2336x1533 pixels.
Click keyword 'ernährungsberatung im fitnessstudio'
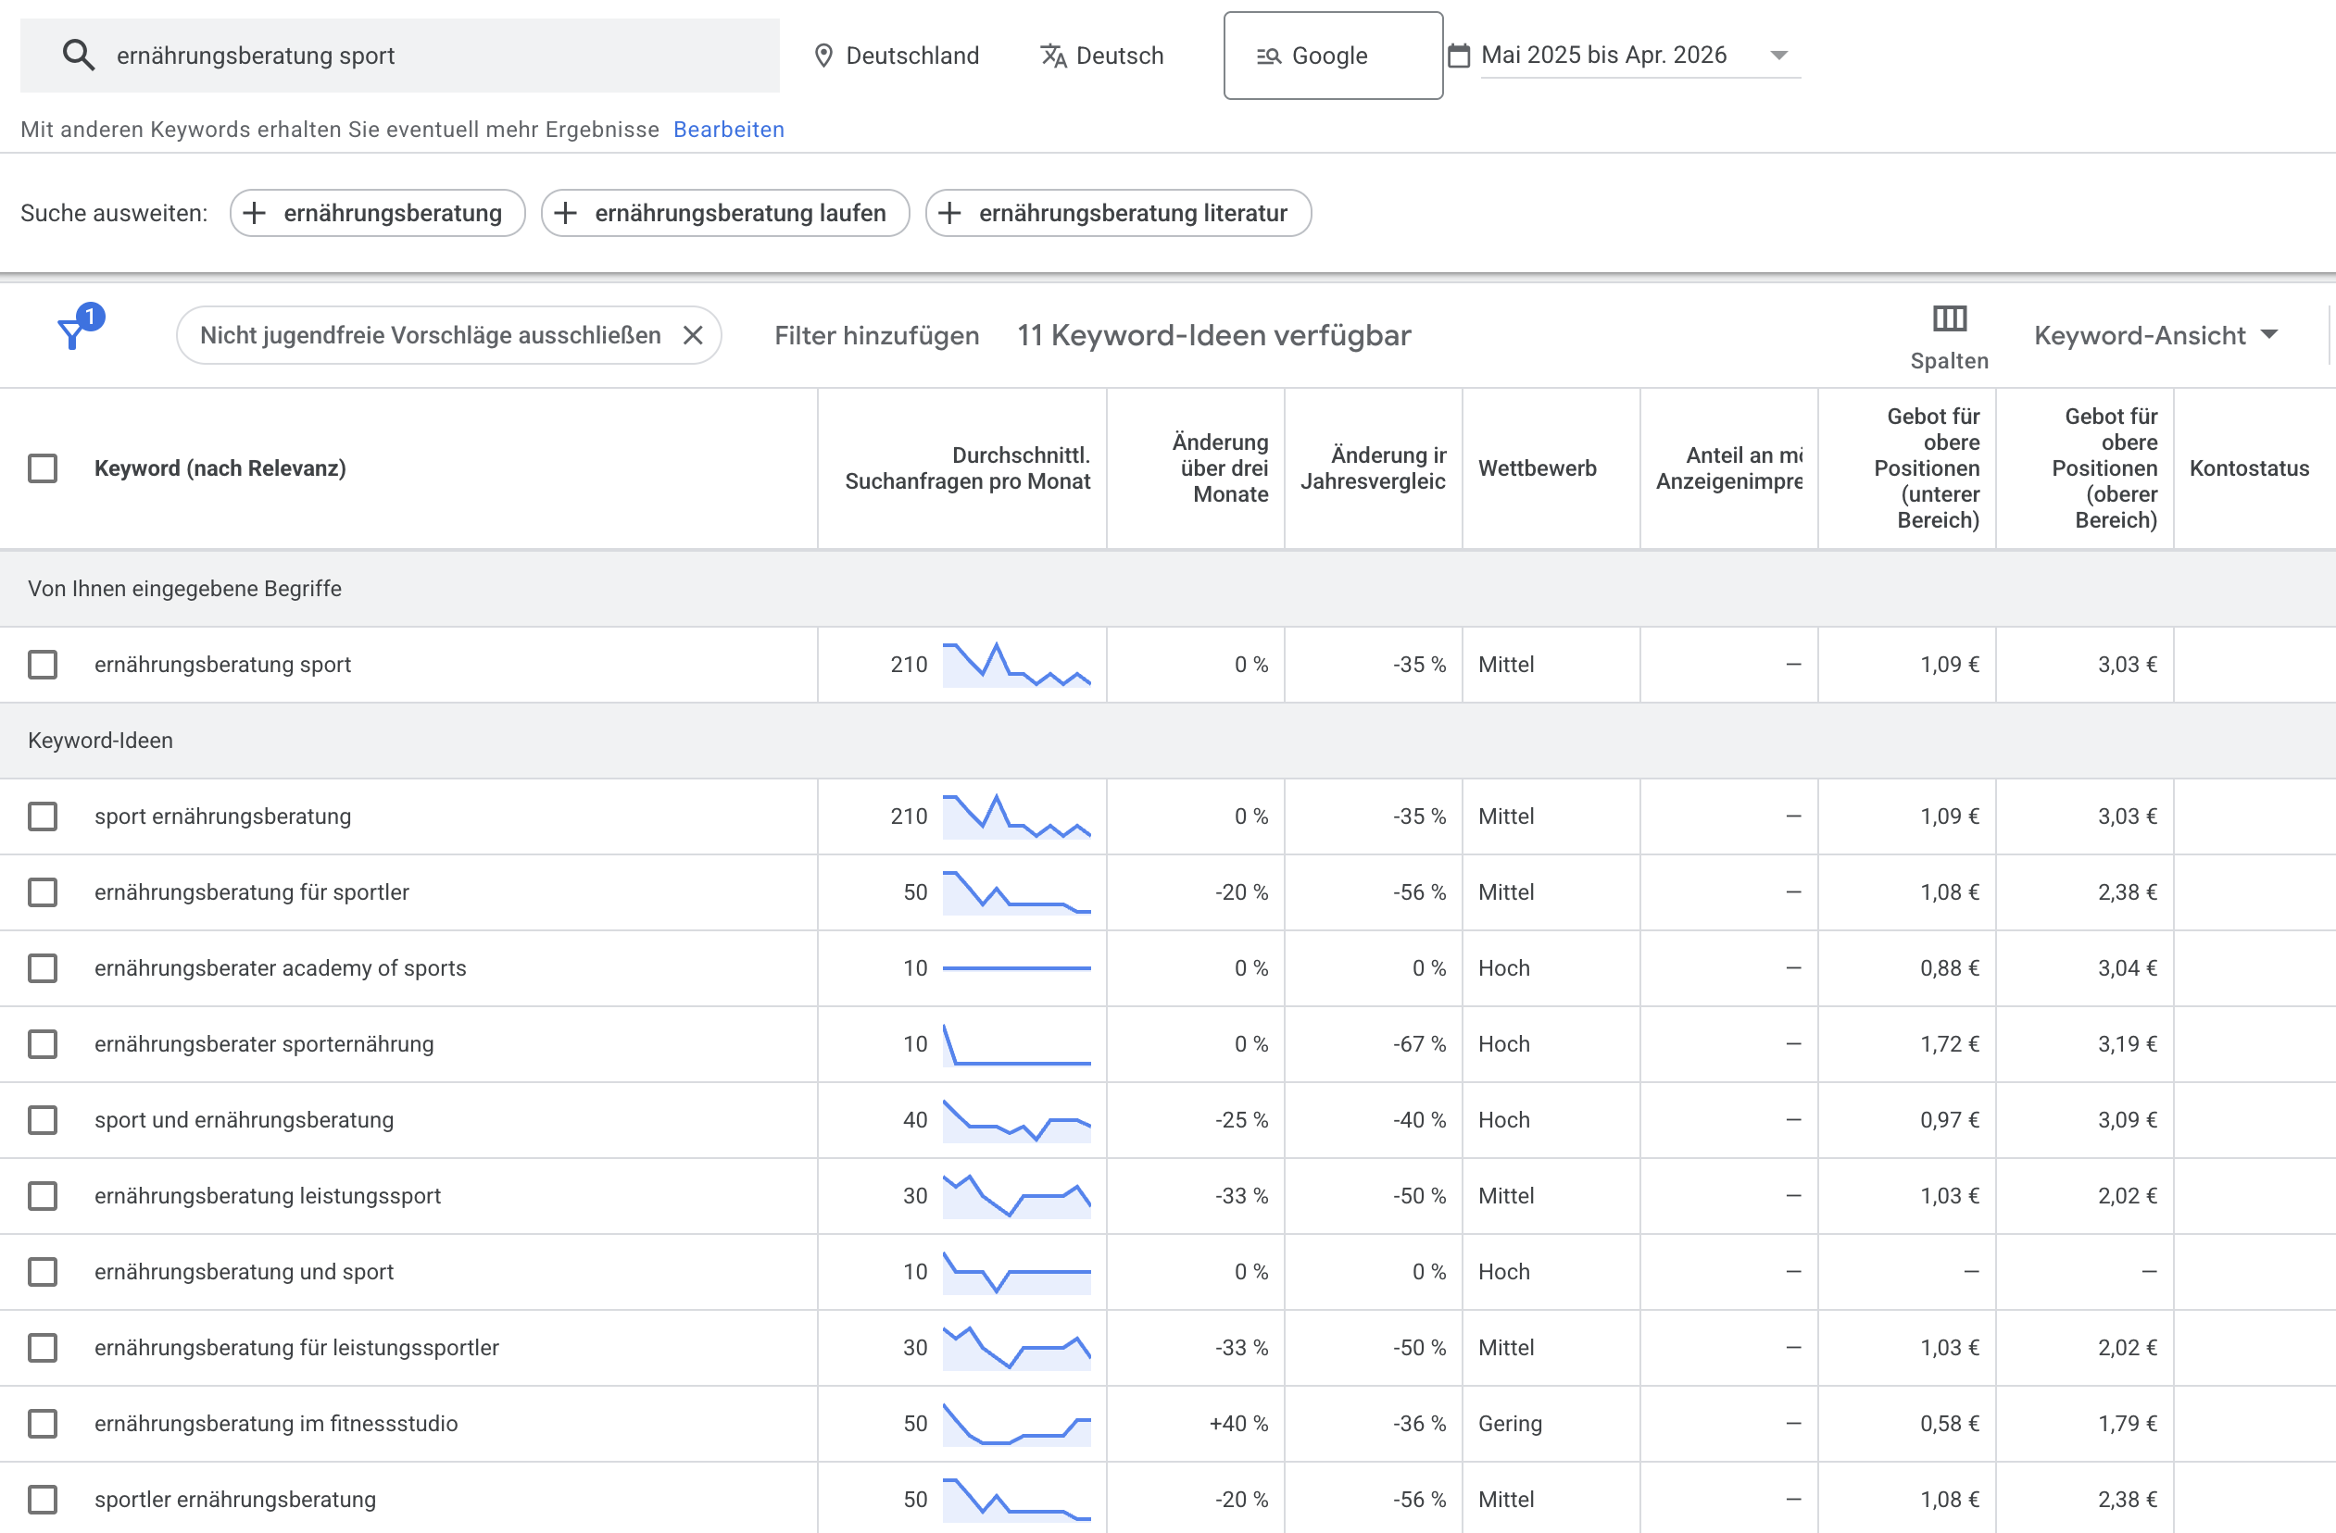(276, 1423)
